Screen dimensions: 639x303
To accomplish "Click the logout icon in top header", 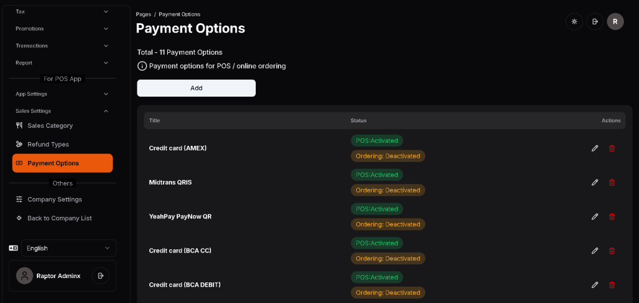I will point(595,21).
